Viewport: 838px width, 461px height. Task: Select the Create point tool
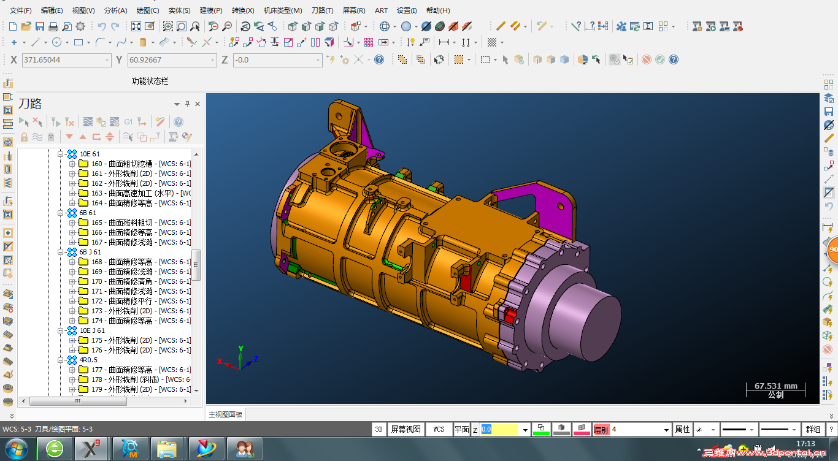pyautogui.click(x=14, y=42)
